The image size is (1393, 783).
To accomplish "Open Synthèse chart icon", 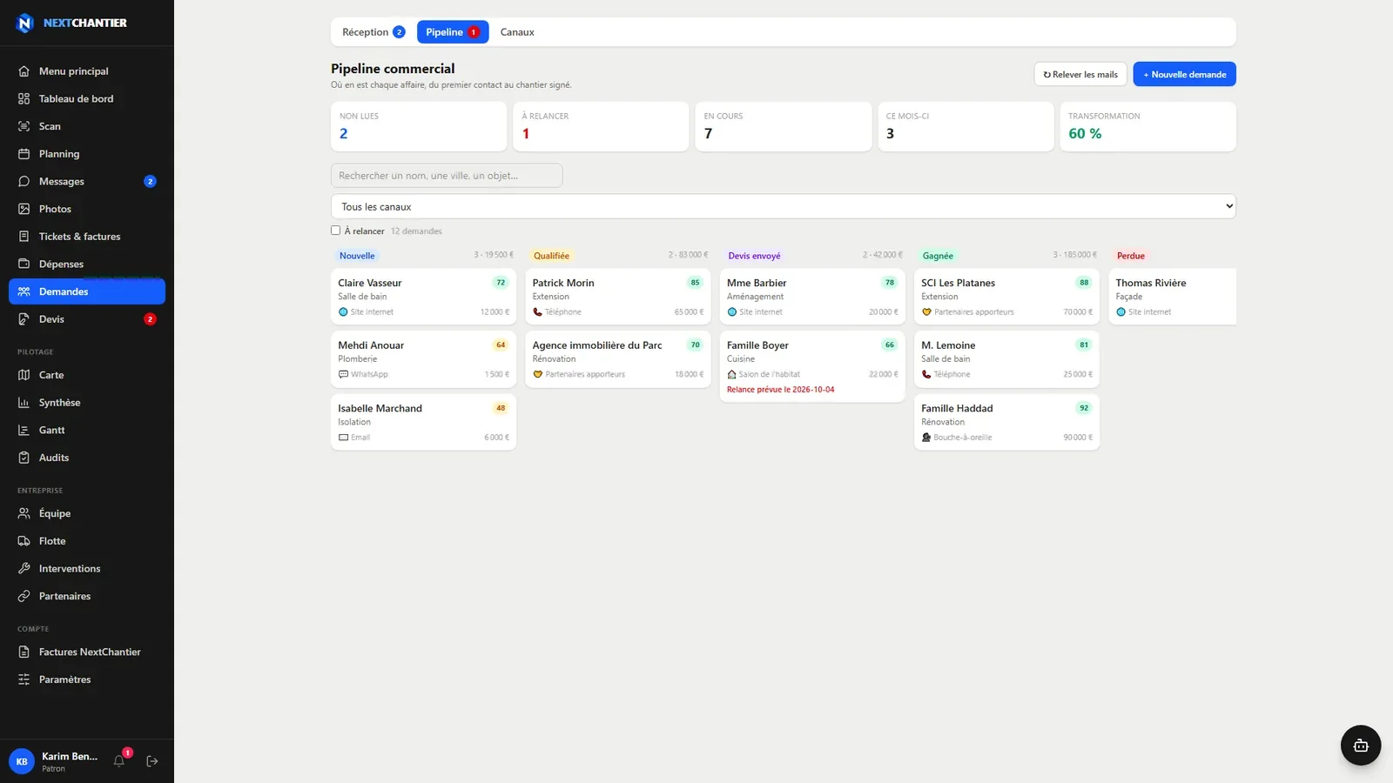I will coord(24,403).
